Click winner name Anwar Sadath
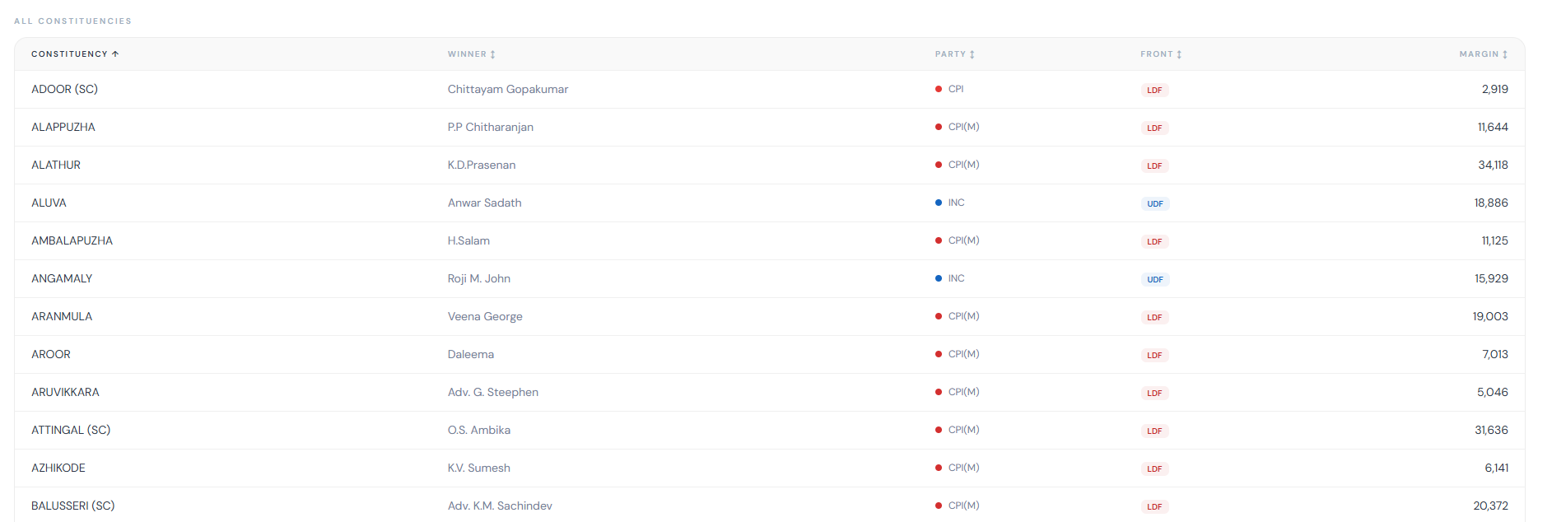 [x=484, y=203]
